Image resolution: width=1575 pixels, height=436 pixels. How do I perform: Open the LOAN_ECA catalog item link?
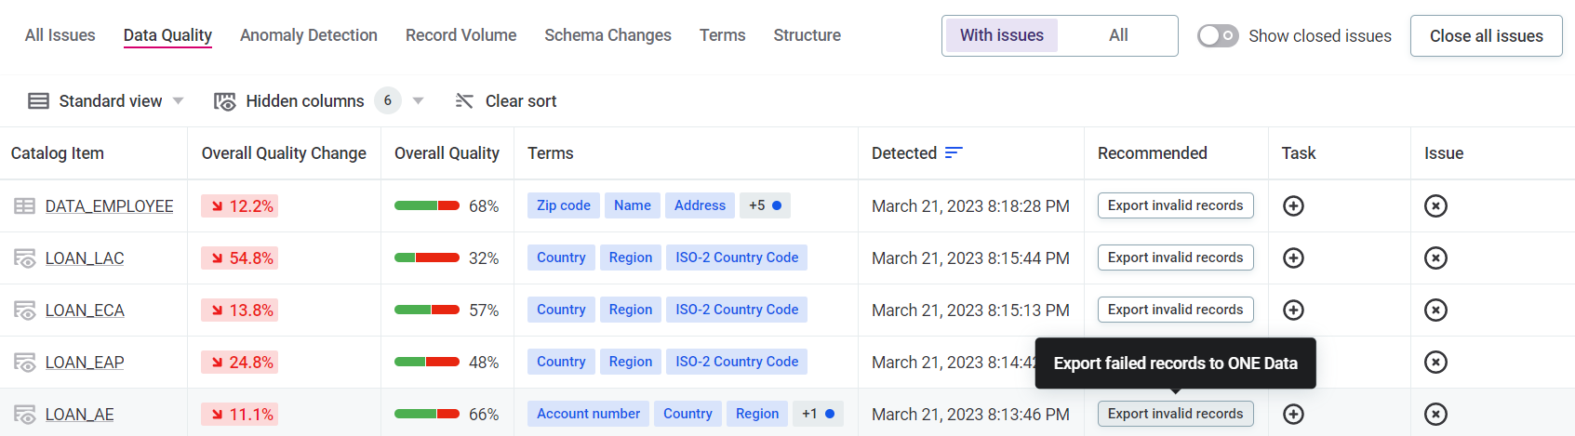85,310
